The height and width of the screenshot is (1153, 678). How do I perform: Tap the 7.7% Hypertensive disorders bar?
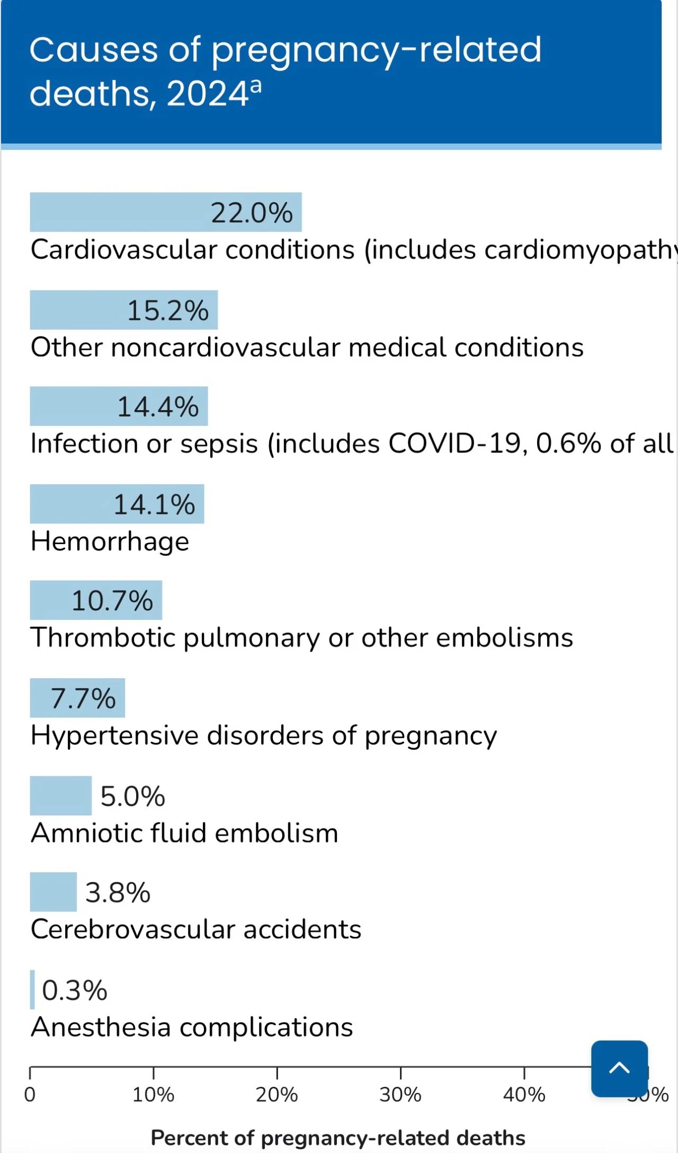[77, 698]
